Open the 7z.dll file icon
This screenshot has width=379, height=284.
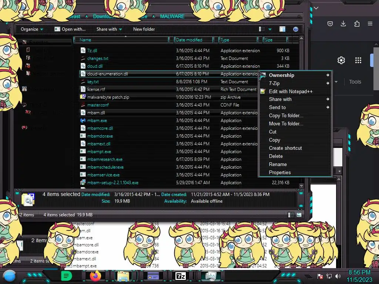pyautogui.click(x=83, y=50)
